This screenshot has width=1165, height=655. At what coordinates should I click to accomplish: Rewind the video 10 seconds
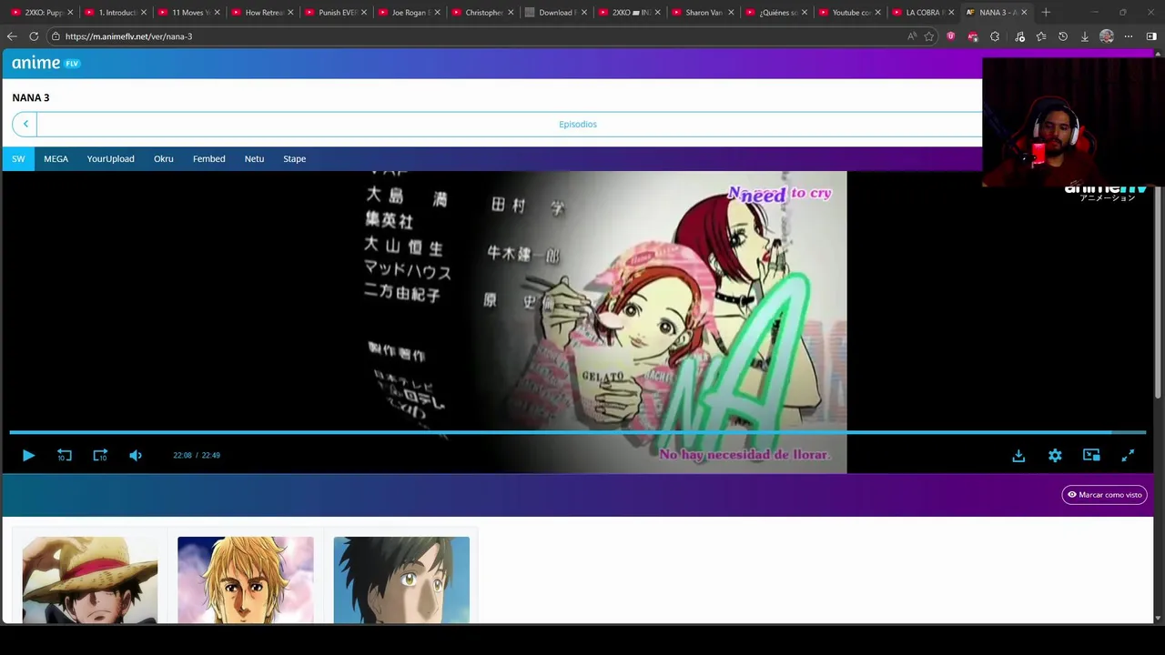pos(64,455)
